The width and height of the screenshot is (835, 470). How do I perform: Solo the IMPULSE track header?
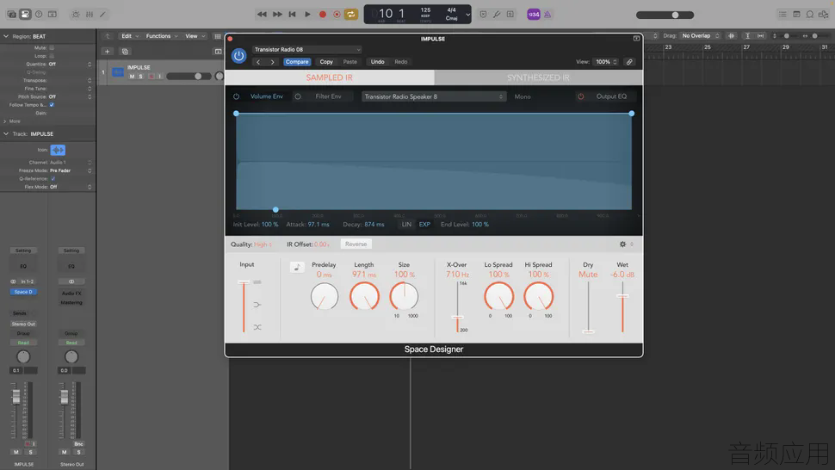point(140,77)
